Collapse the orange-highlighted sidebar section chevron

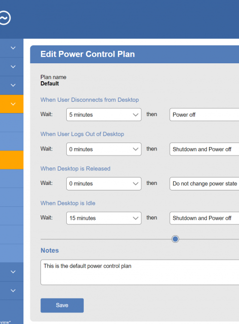(13, 104)
